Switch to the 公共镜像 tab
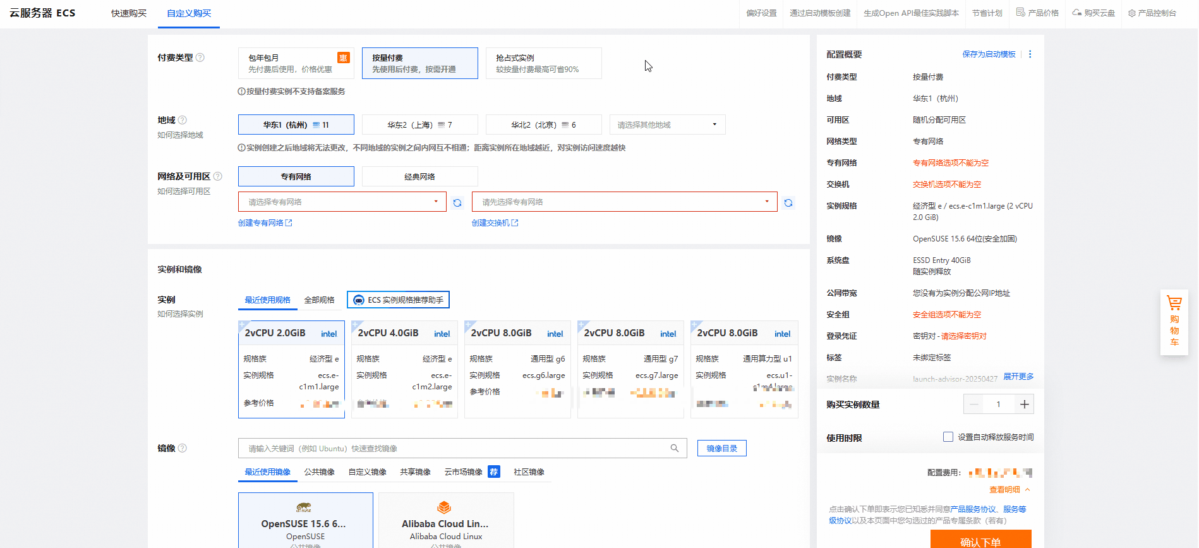Screen dimensions: 1199x548 coord(320,472)
